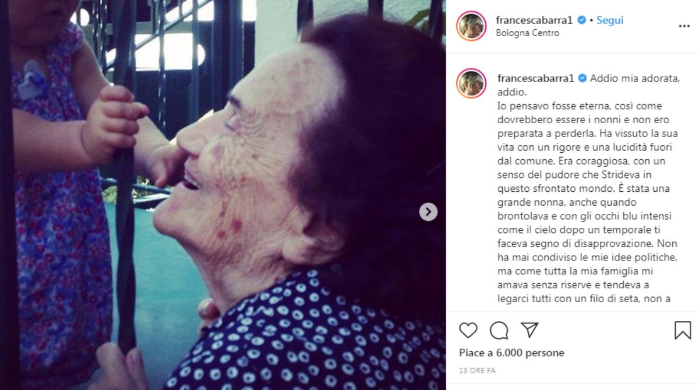Click francescabarra1 username in caption
Screen dimensions: 699x390
coord(536,78)
